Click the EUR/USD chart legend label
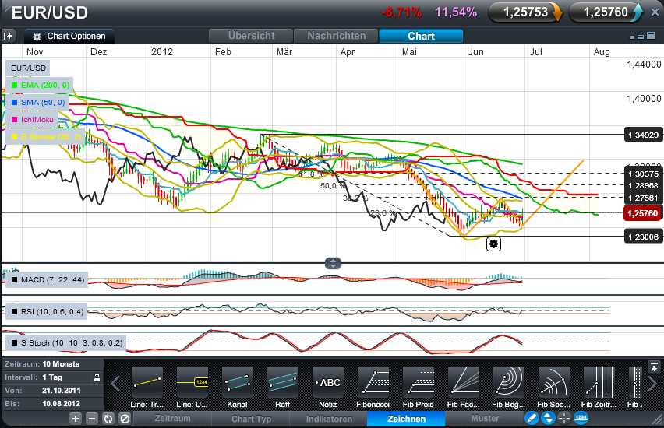This screenshot has width=664, height=428. (x=28, y=68)
